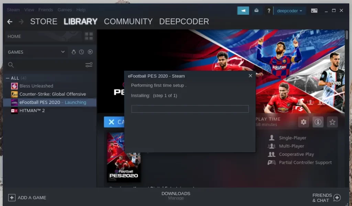Open the Help question mark panel

coord(268,10)
